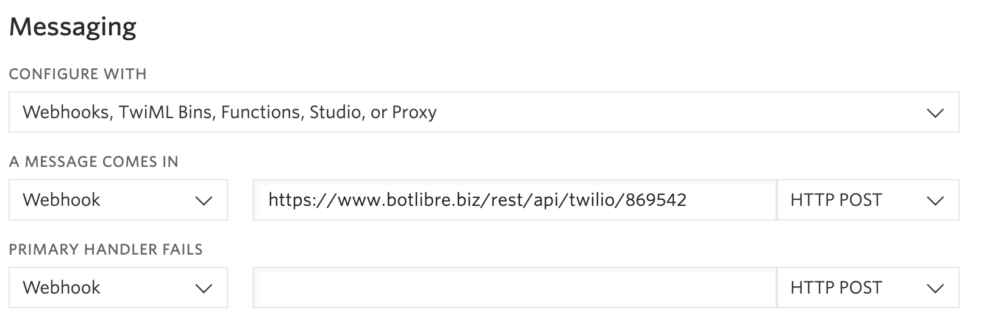Click the PRIMARY HANDLER FAILS label
This screenshot has height=335, width=984.
coord(106,250)
